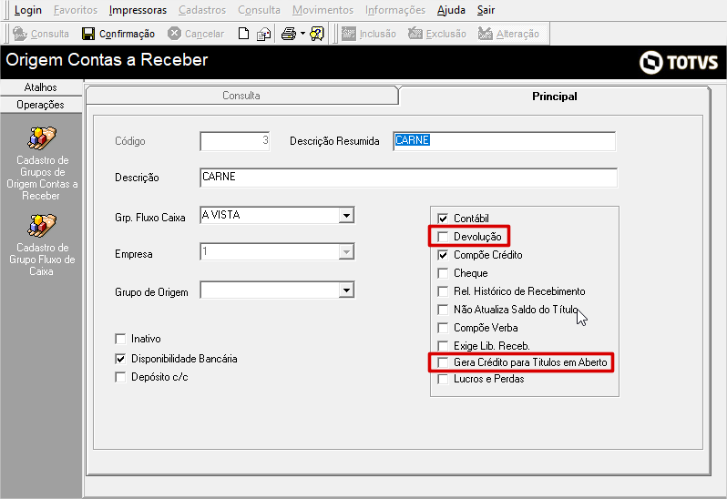Click Sair in the menu bar

click(x=486, y=10)
